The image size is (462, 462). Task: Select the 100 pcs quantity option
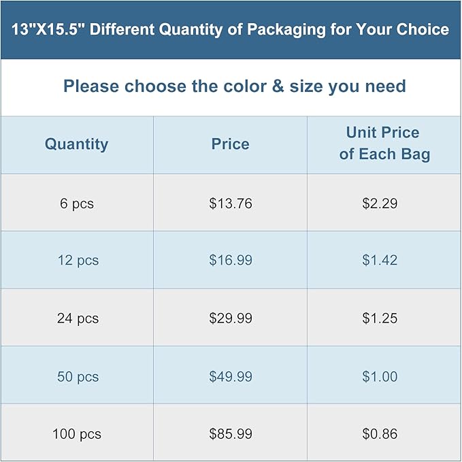coord(77,434)
